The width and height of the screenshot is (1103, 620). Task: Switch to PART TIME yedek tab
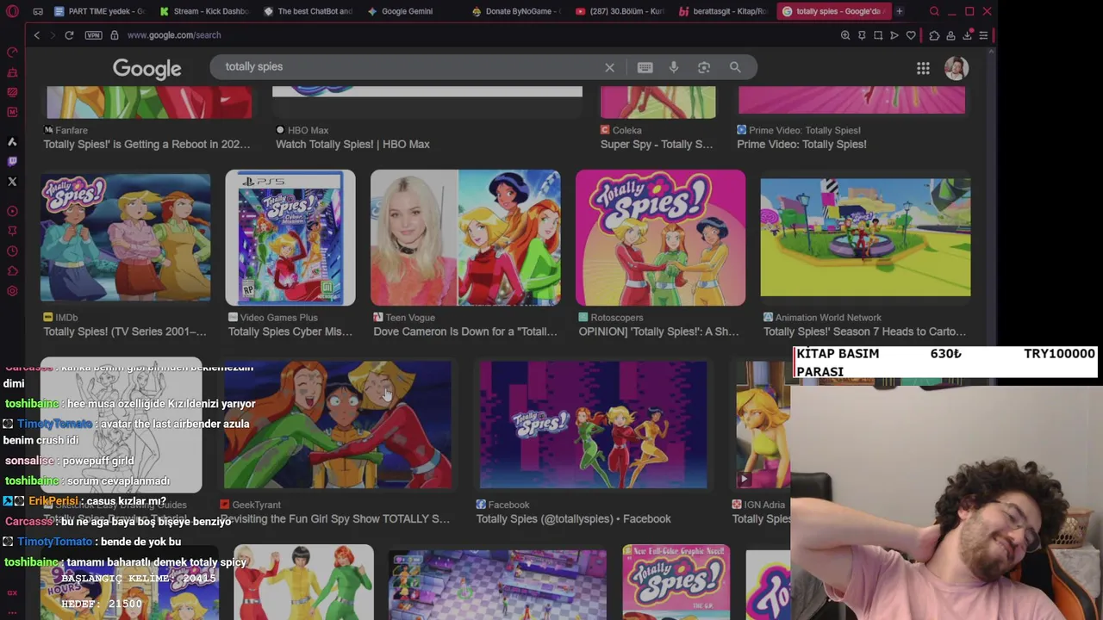100,11
